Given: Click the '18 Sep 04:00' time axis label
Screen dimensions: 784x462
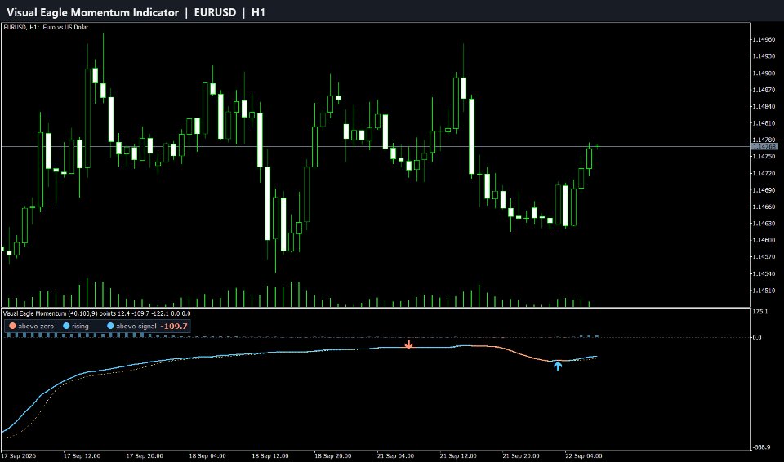Looking at the screenshot, I should pos(207,456).
